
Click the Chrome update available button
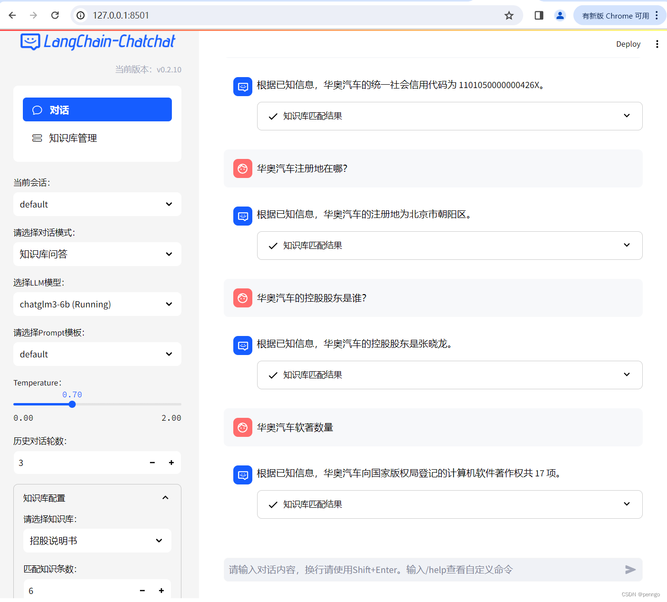coord(616,16)
